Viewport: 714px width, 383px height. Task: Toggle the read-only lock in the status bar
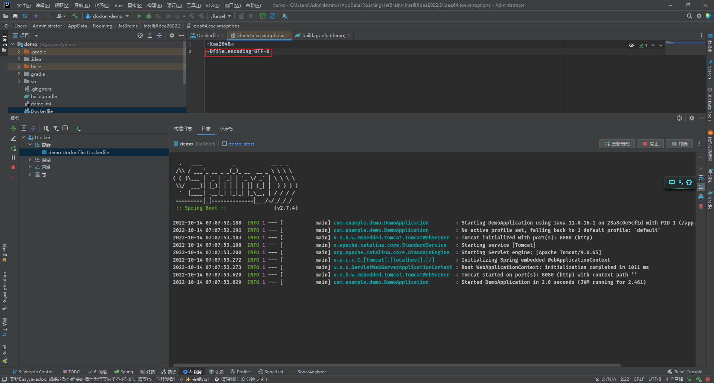tap(689, 379)
